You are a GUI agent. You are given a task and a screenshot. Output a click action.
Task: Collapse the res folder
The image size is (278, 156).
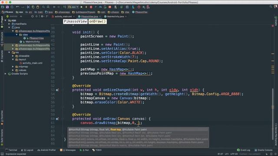click(9, 52)
